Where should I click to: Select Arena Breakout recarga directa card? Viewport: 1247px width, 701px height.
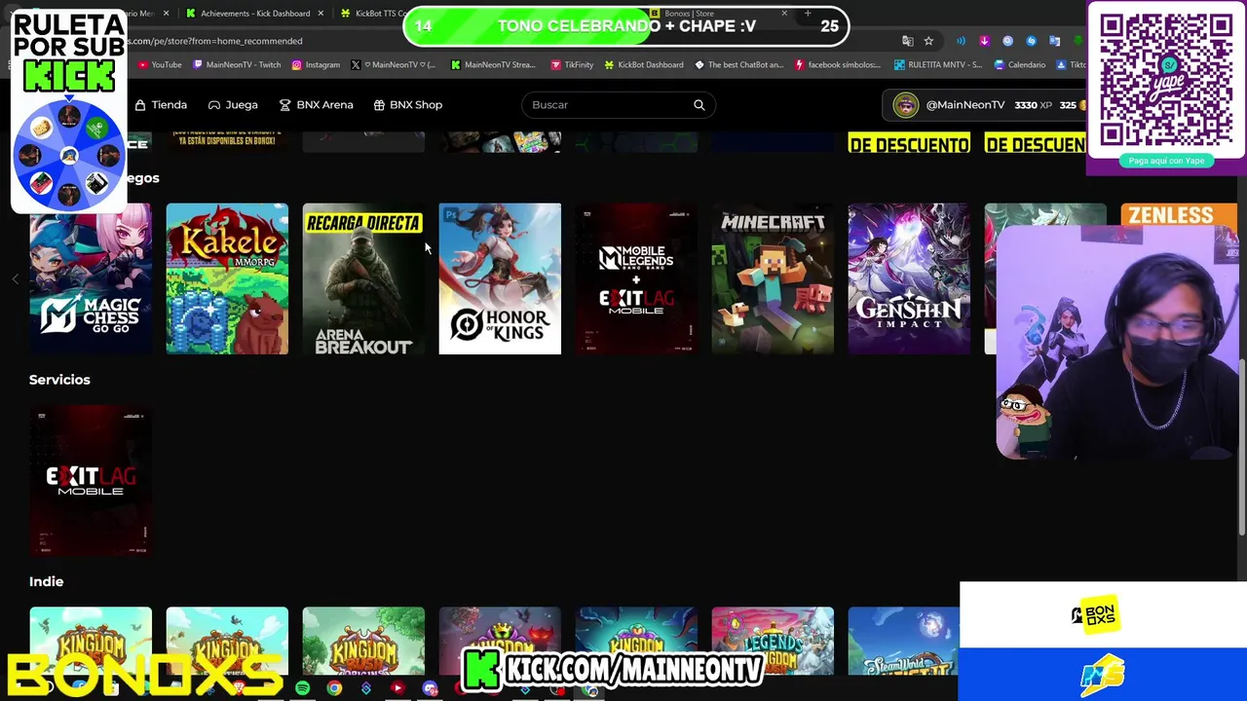363,278
